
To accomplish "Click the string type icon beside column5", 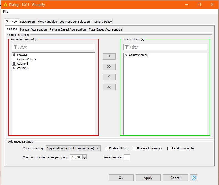I will pyautogui.click(x=14, y=64).
